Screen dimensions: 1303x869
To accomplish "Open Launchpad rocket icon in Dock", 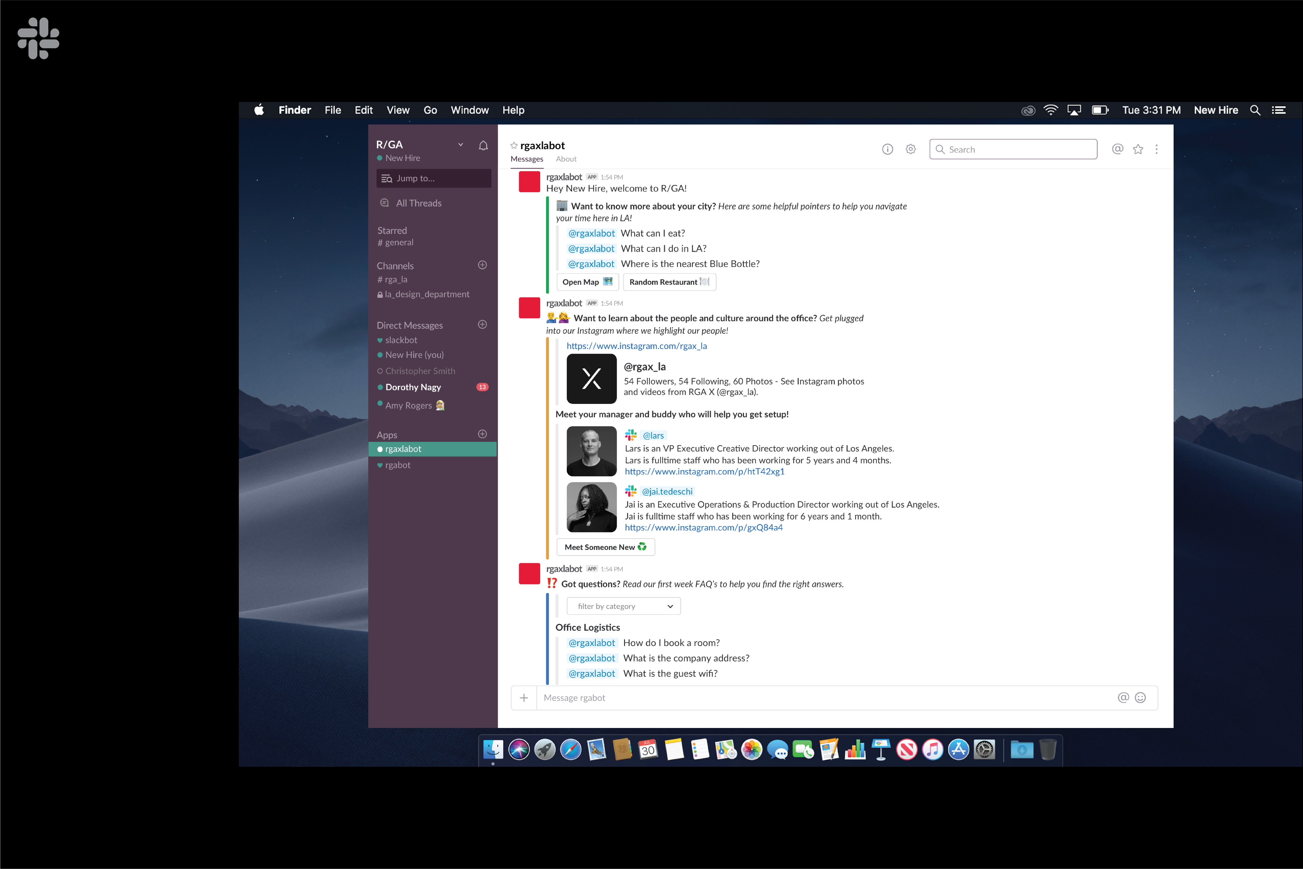I will (545, 750).
